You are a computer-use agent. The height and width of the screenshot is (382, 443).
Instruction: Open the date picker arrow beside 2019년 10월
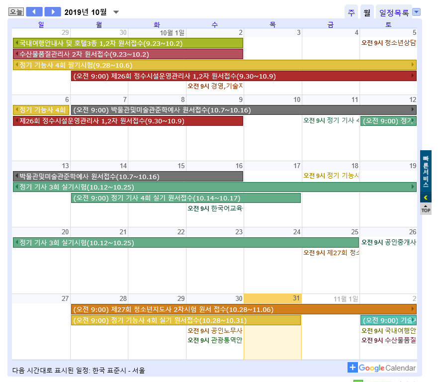(116, 12)
